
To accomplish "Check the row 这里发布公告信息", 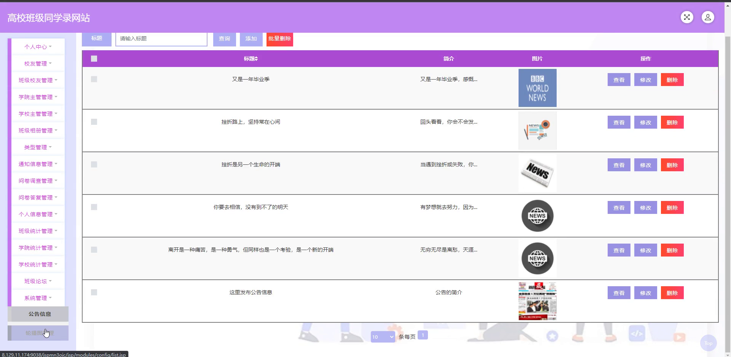I will point(94,292).
